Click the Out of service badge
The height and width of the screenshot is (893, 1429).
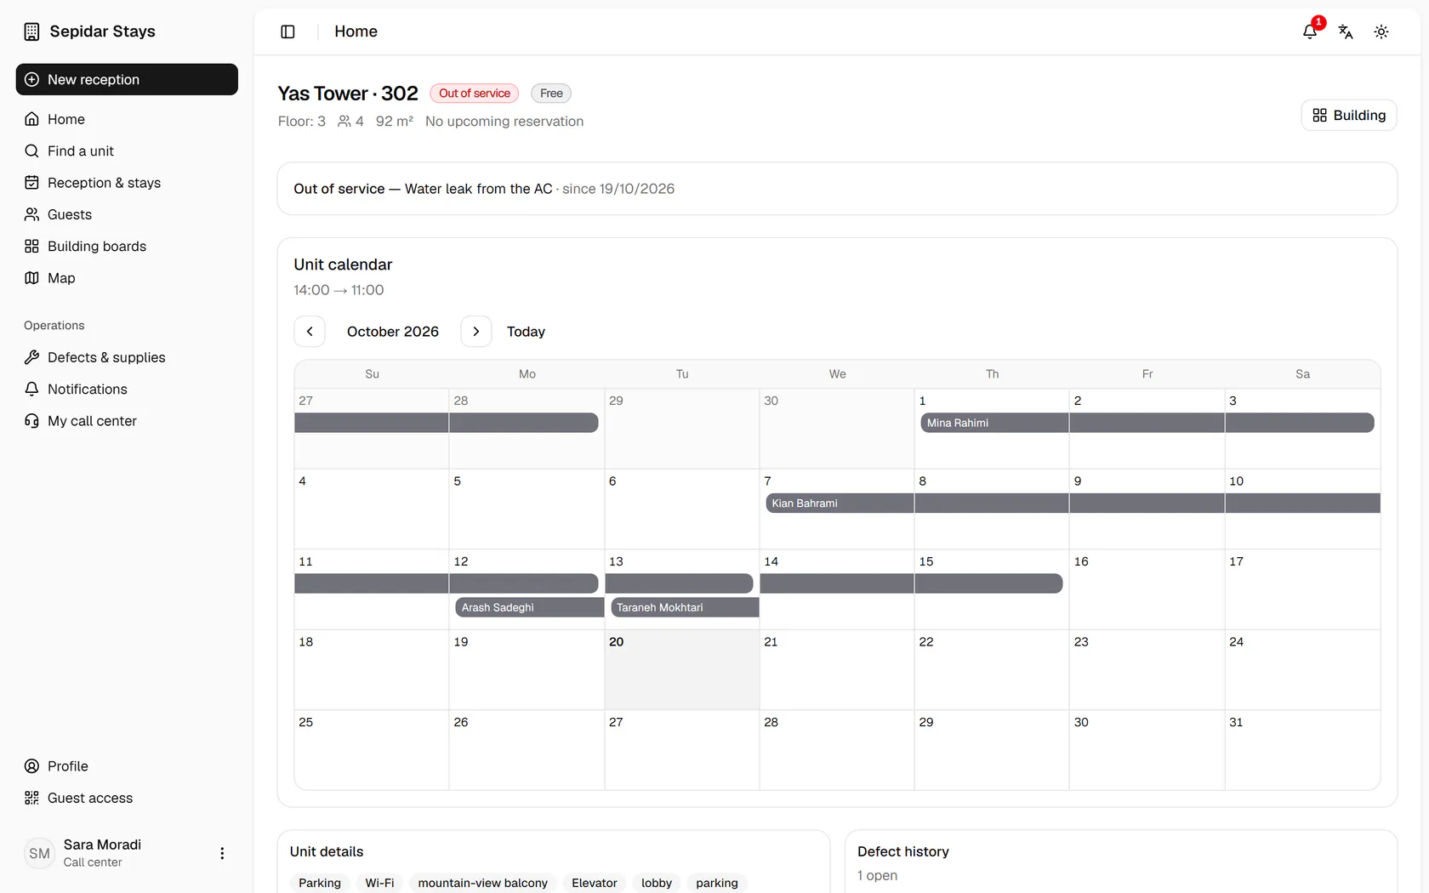click(x=475, y=94)
